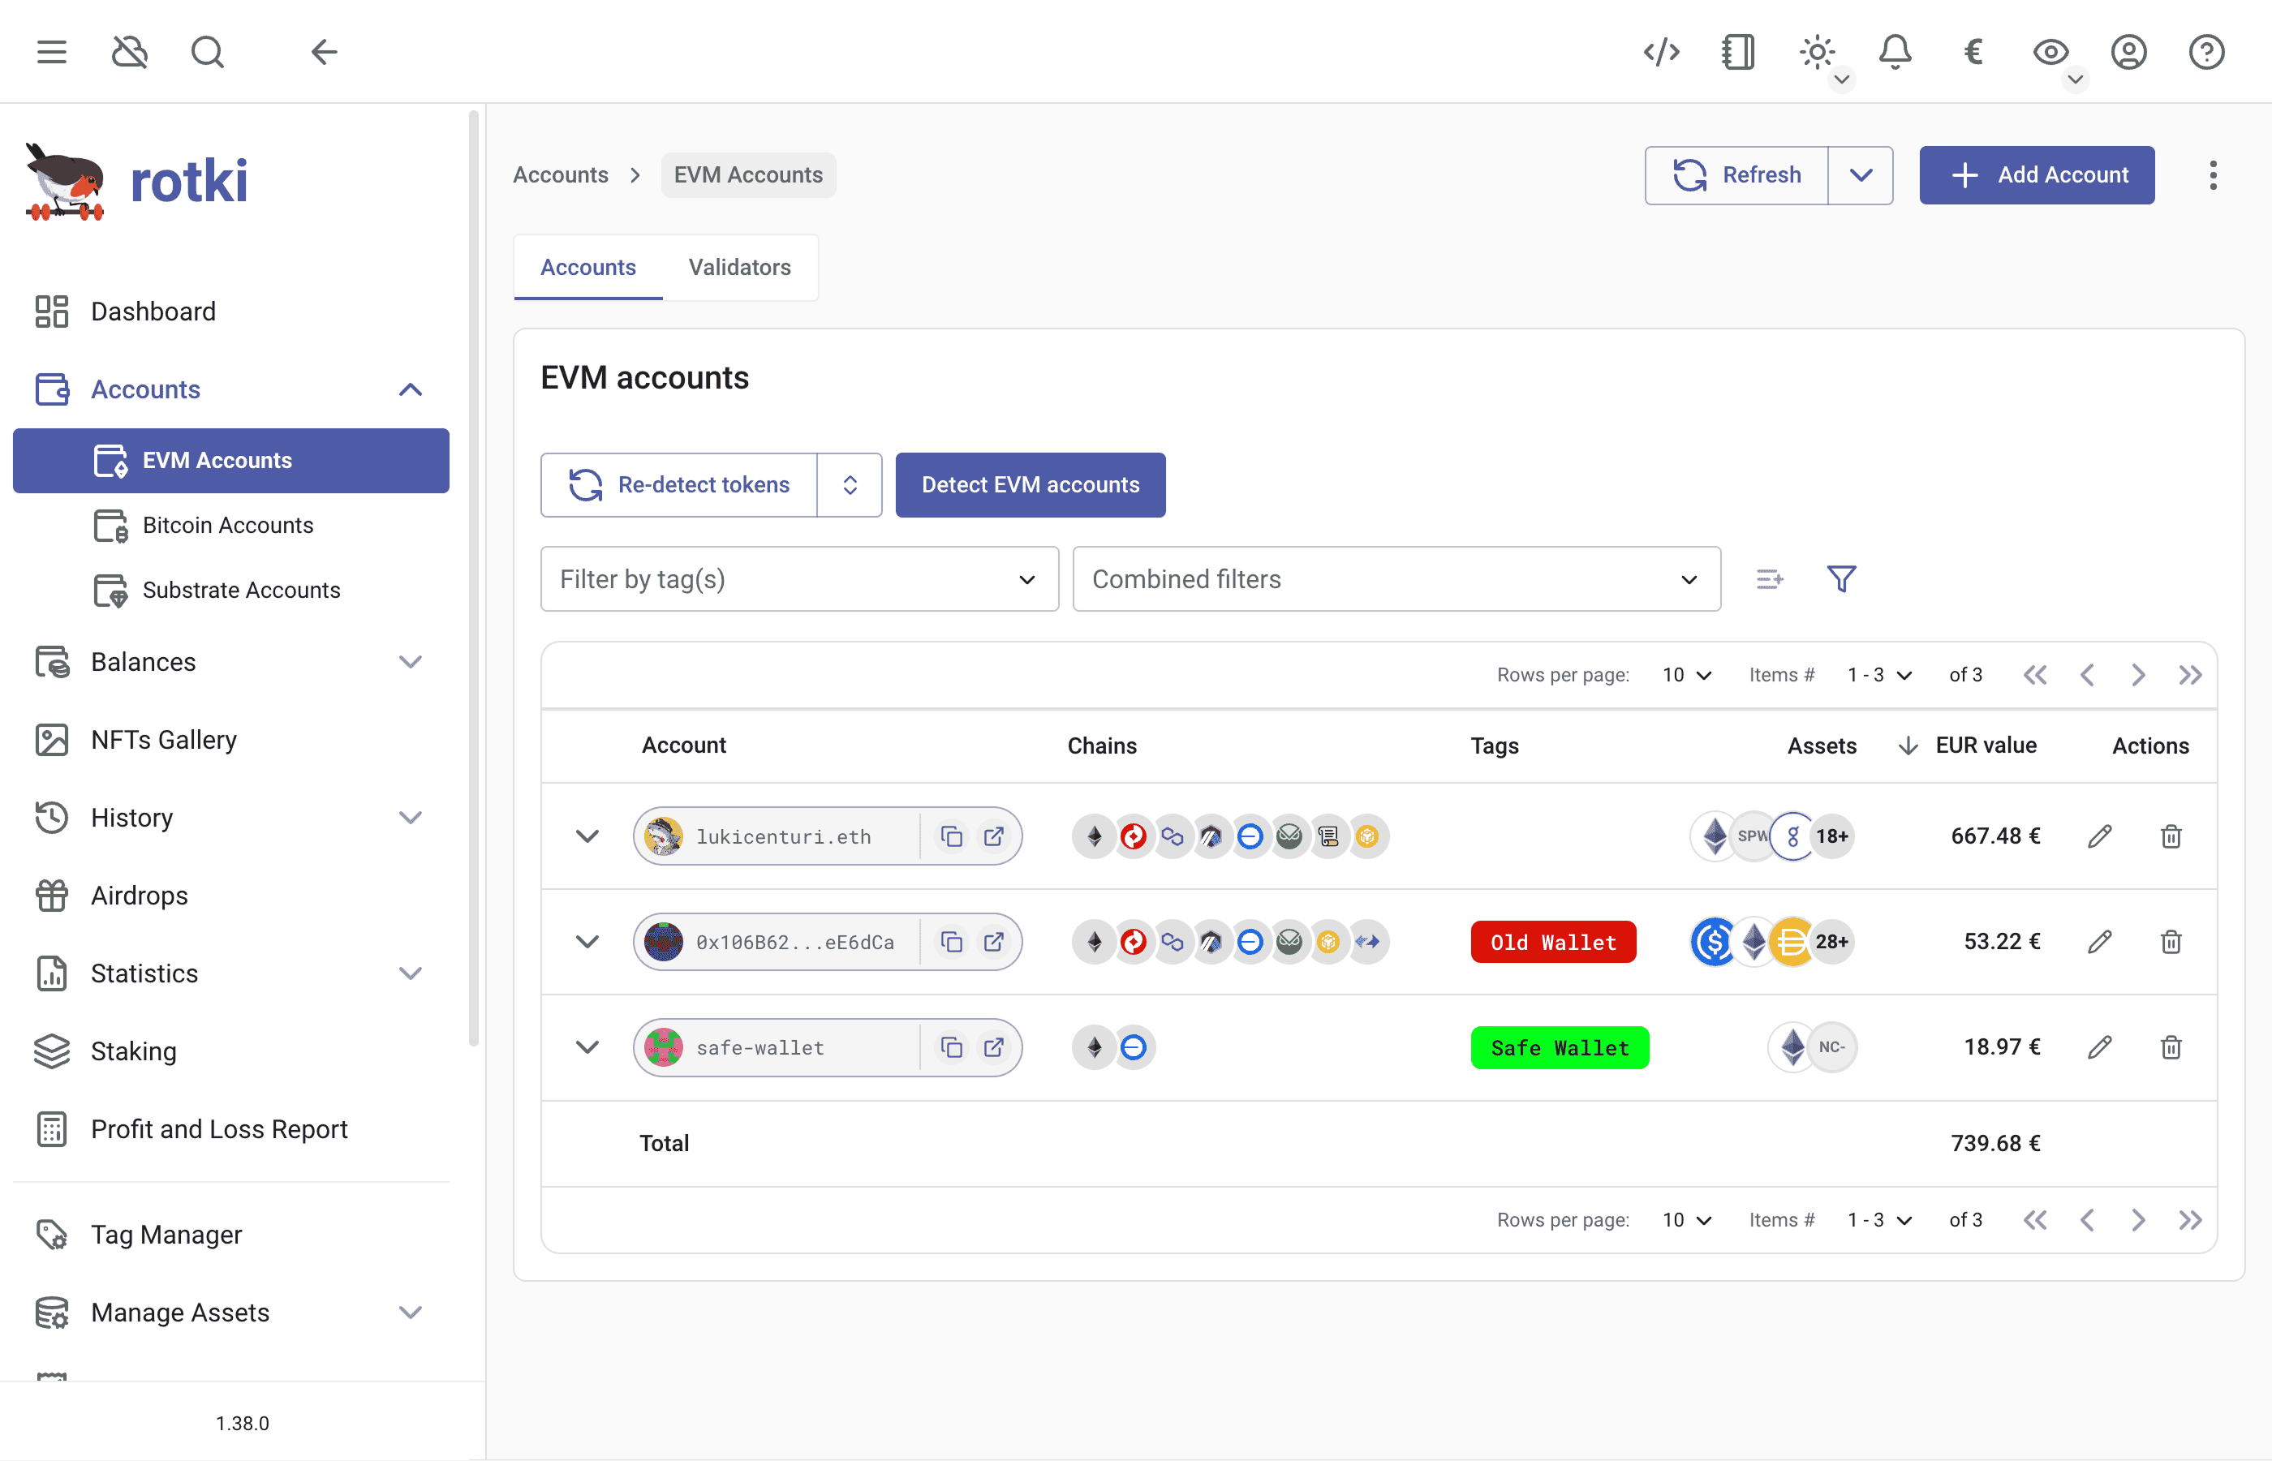Open notifications bell
Viewport: 2272px width, 1461px height.
point(1895,52)
